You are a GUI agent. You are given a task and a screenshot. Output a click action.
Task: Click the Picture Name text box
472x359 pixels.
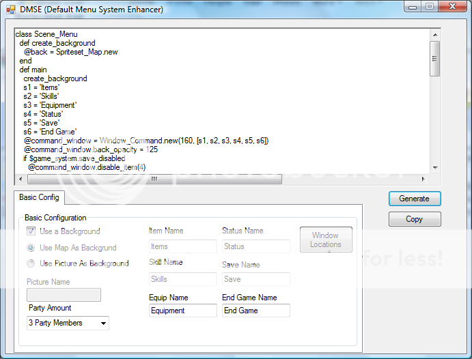pyautogui.click(x=64, y=295)
